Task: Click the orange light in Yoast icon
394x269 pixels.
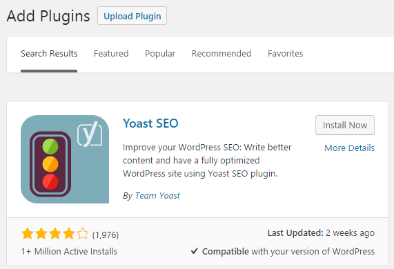Action: 50,164
